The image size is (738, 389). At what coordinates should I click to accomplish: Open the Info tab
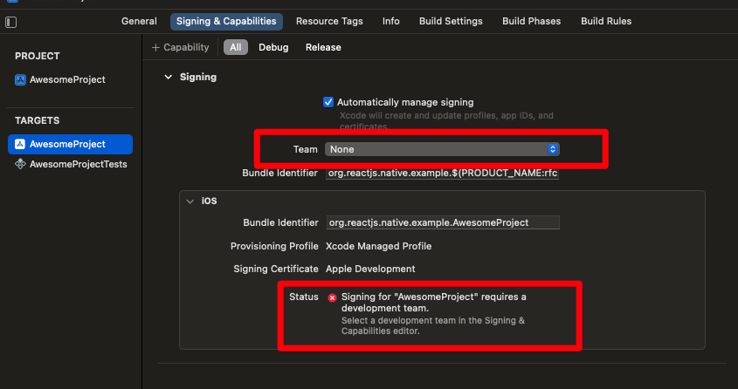(391, 21)
